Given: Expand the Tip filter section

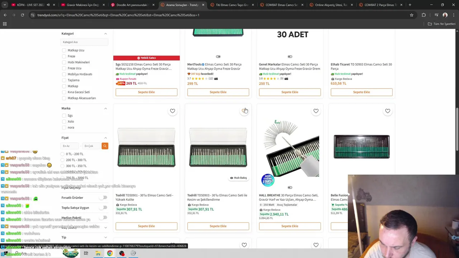Looking at the screenshot, I should [x=105, y=237].
